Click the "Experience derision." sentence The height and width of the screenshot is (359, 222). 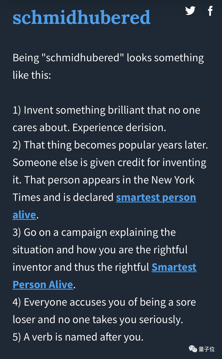pyautogui.click(x=119, y=128)
